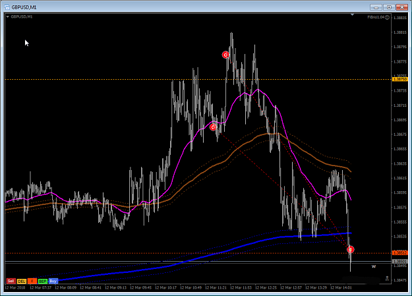
Task: Select the red trade marker on magenta line
Action: pyautogui.click(x=213, y=127)
